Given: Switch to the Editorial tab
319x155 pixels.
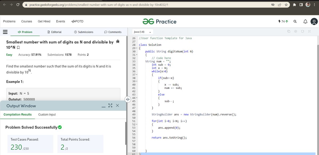Looking at the screenshot, I should [x=54, y=32].
